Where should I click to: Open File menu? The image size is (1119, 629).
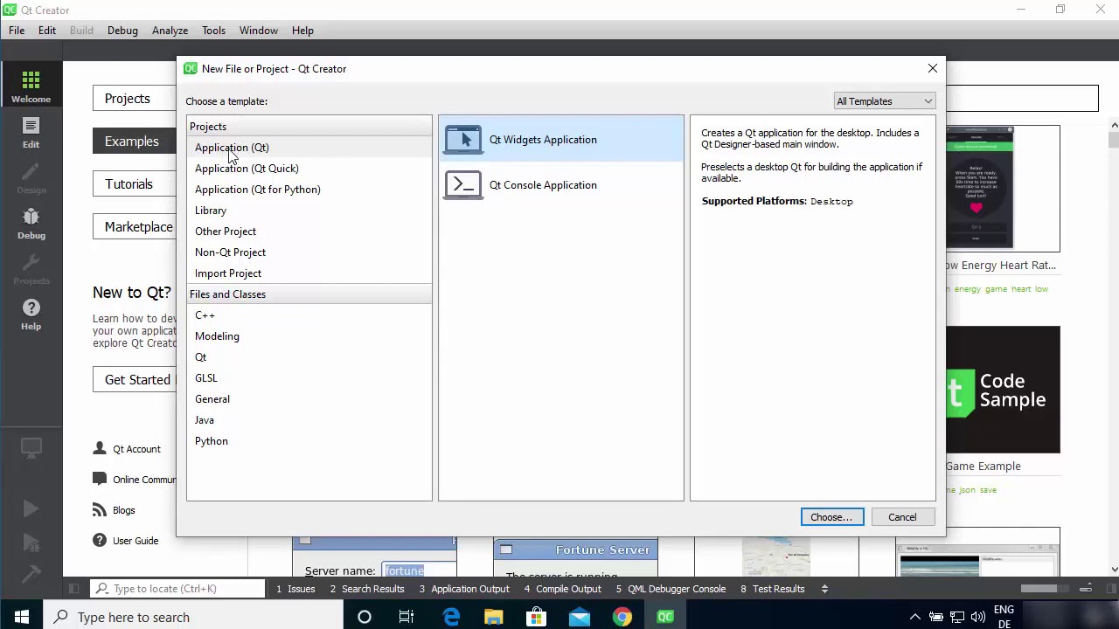(17, 31)
